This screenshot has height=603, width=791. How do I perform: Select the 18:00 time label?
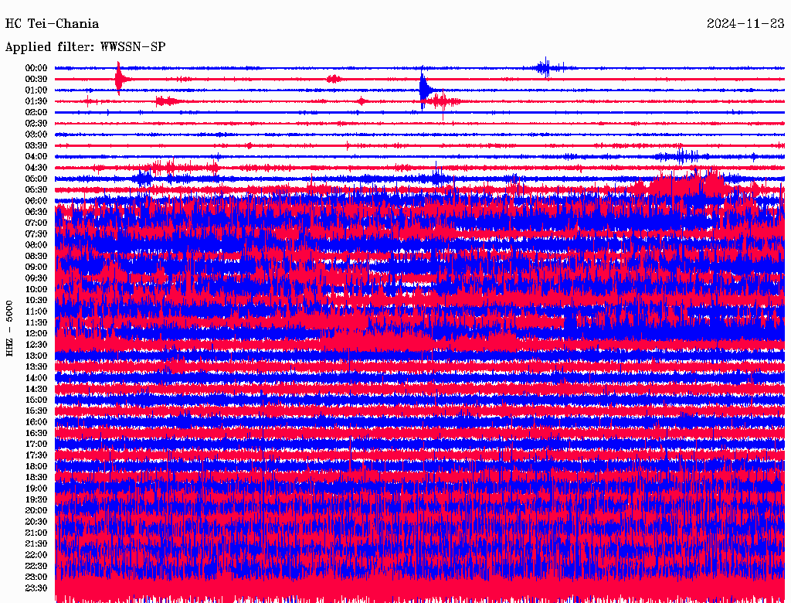[37, 467]
